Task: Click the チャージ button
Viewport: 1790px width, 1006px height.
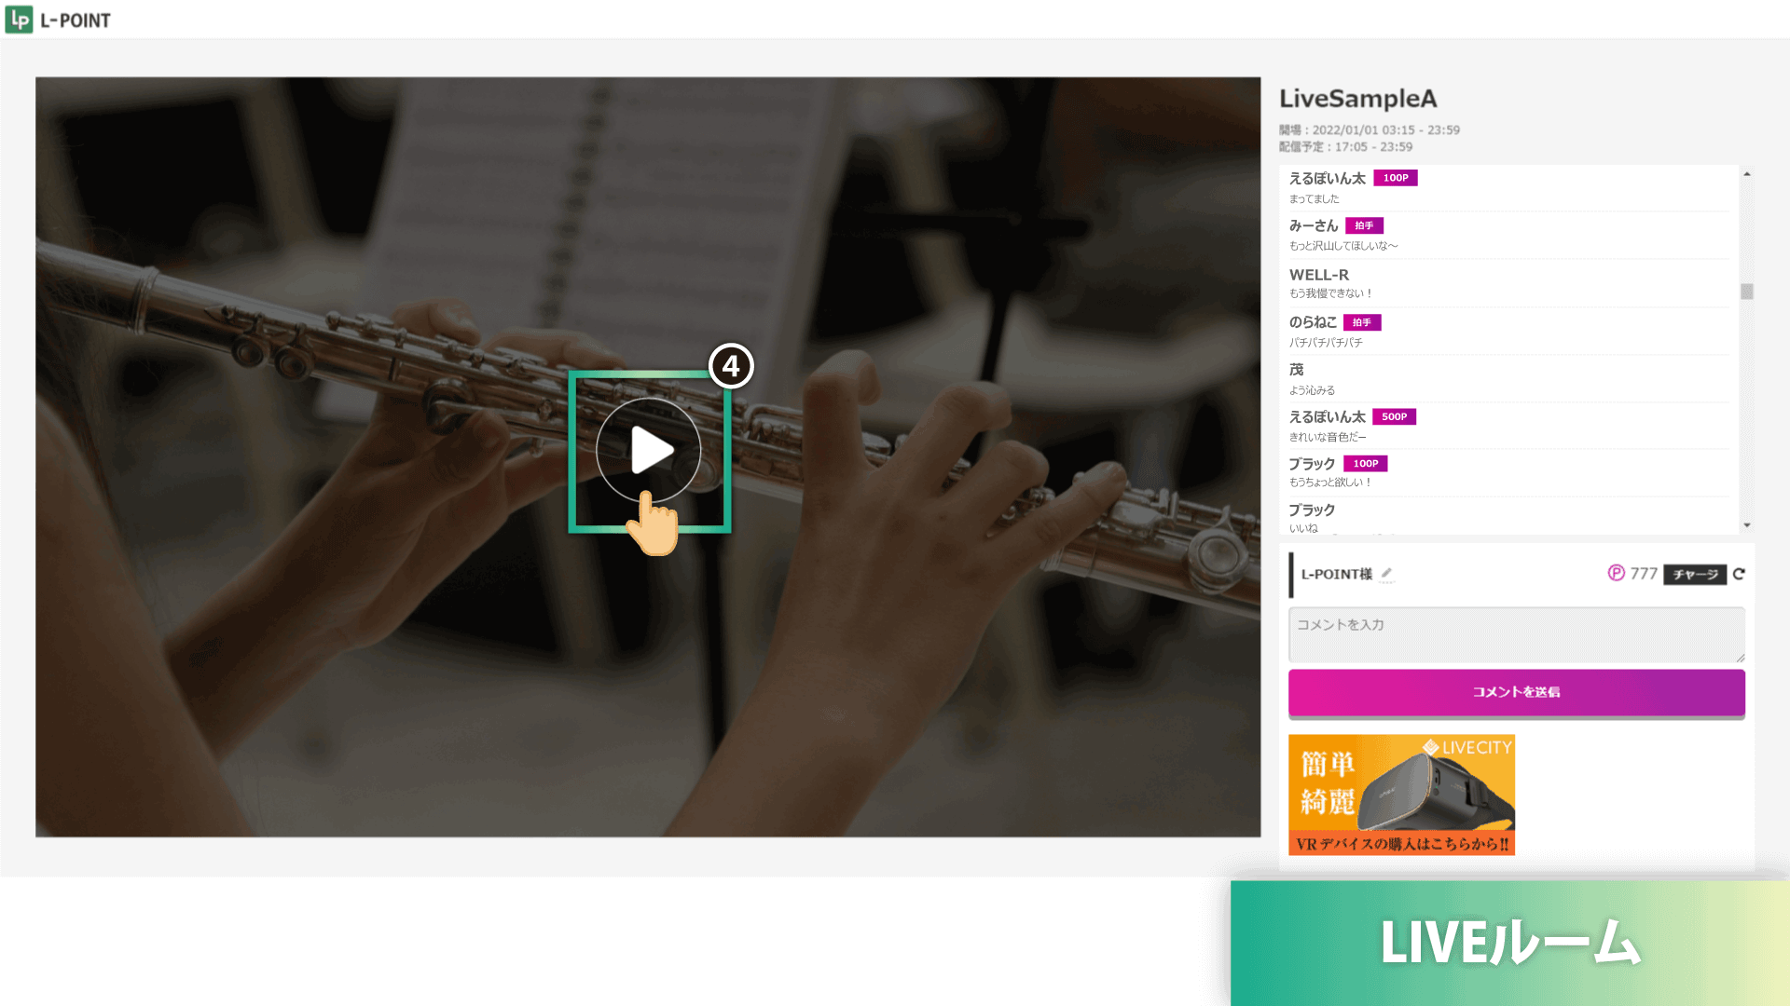Action: pyautogui.click(x=1695, y=575)
